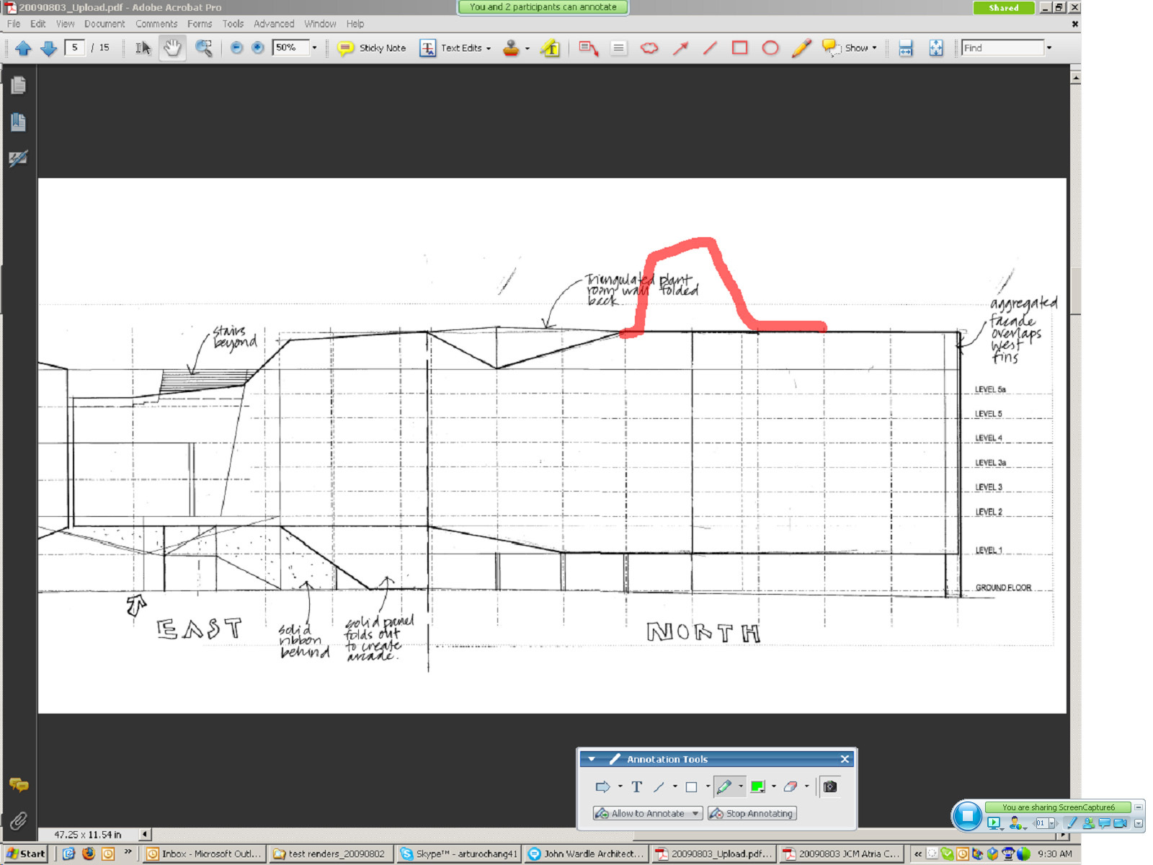Open the Edit menu
Screen dimensions: 1153x865
tap(38, 24)
